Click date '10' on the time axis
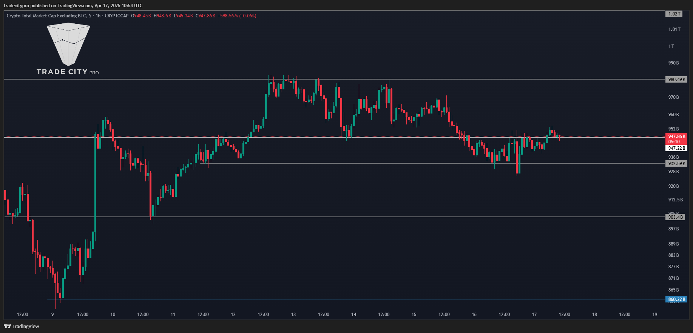 [x=113, y=315]
